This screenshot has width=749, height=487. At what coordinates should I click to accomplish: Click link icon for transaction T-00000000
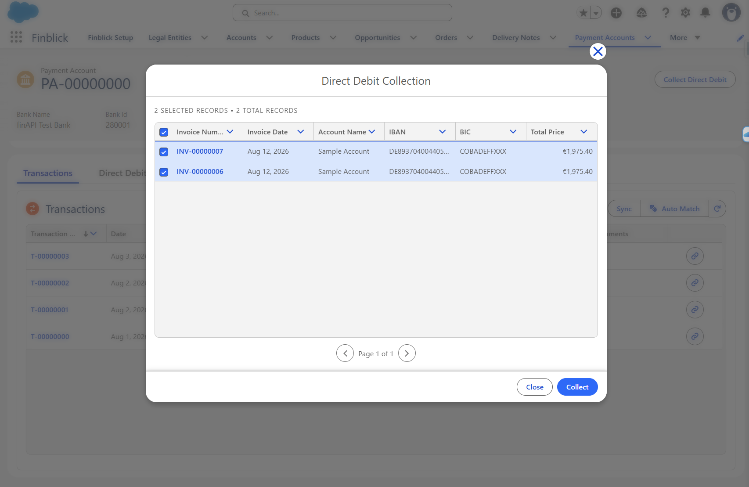click(695, 336)
